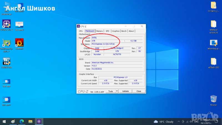
Task: Open the FurMark desktop shortcut
Action: pos(19,42)
